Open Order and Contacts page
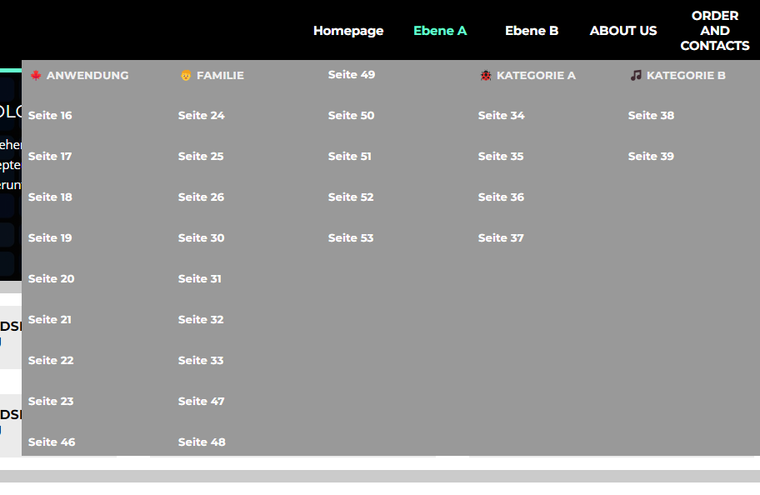Screen dimensions: 760x495 tap(714, 31)
